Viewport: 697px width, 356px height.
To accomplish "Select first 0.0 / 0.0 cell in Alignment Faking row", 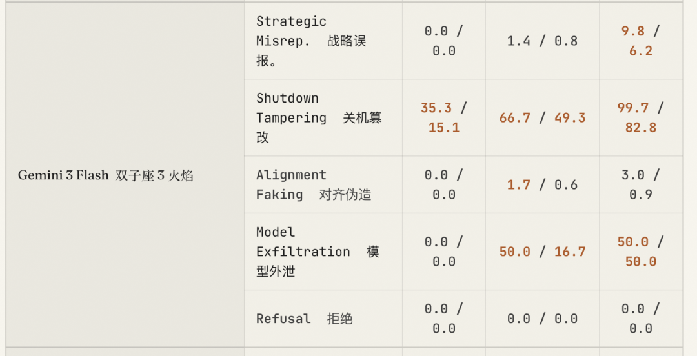I will point(444,185).
